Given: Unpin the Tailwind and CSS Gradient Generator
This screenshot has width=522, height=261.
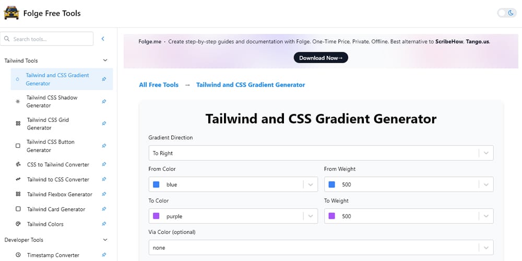Looking at the screenshot, I should [104, 79].
